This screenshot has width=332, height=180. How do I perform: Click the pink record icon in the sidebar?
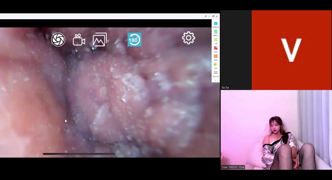[215, 48]
